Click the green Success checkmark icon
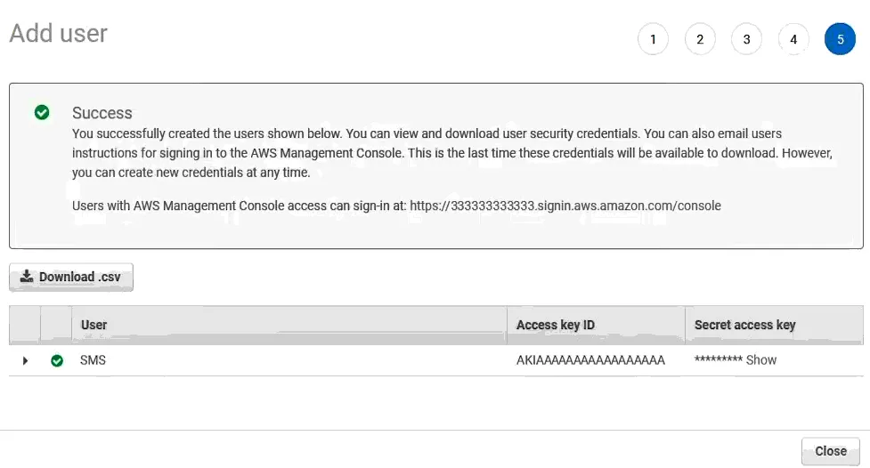Image resolution: width=870 pixels, height=468 pixels. 41,113
